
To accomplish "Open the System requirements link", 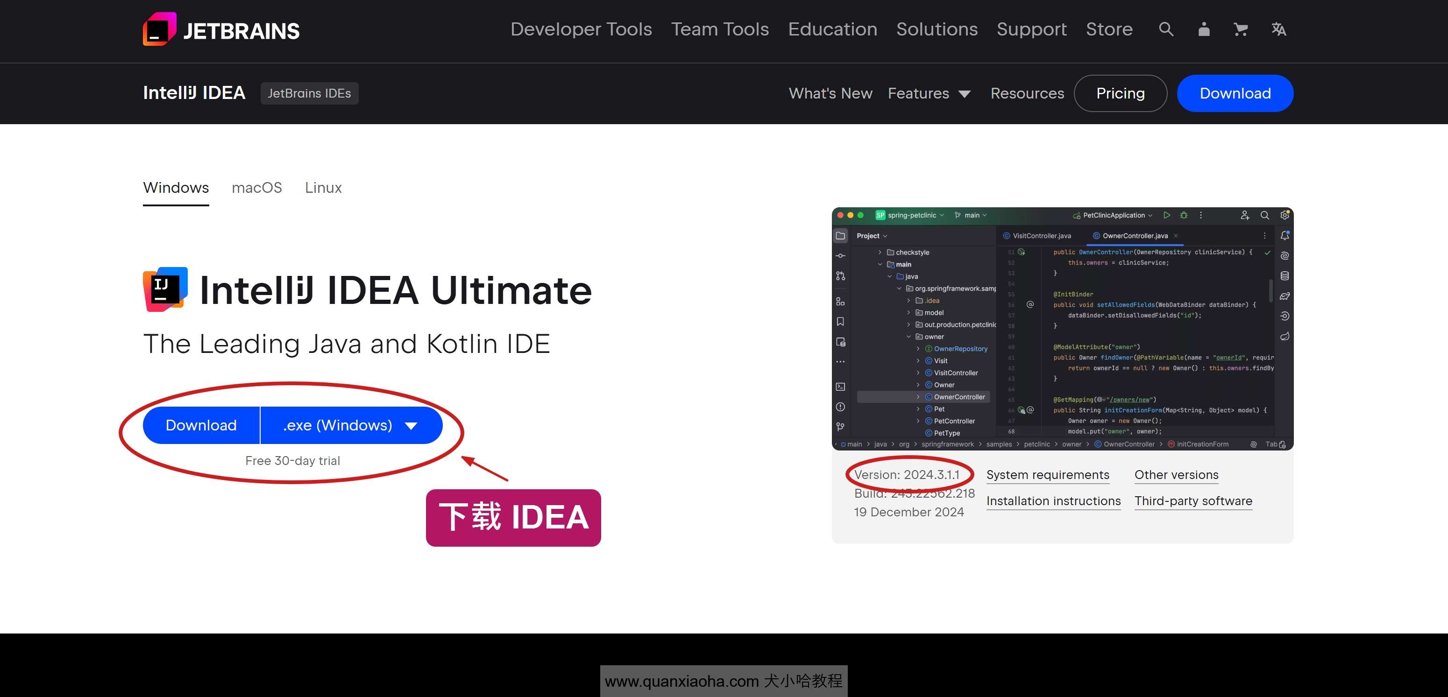I will point(1048,475).
